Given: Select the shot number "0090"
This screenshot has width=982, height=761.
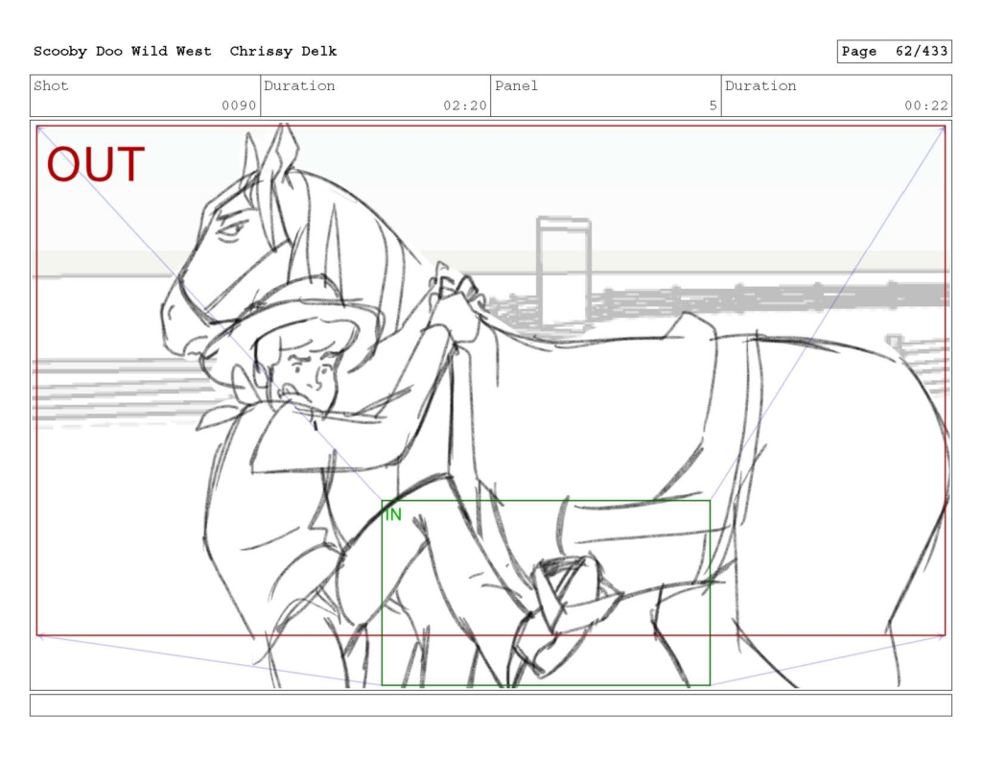Looking at the screenshot, I should click(239, 106).
